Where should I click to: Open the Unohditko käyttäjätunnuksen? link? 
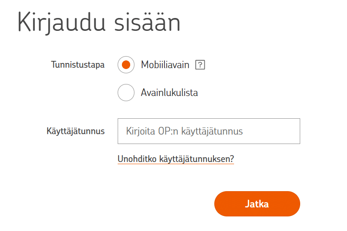[176, 159]
